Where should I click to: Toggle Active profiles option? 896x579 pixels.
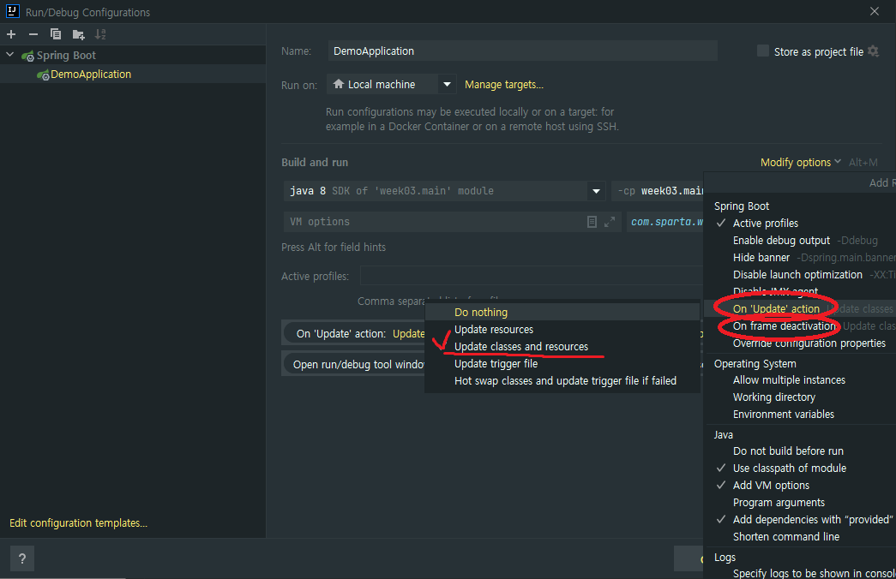point(800,224)
